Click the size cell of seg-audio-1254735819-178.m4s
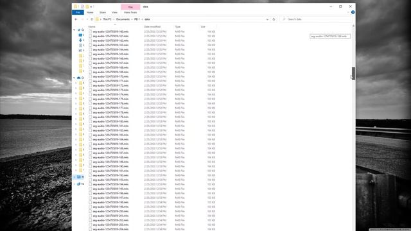411x231 pixels. 211,112
